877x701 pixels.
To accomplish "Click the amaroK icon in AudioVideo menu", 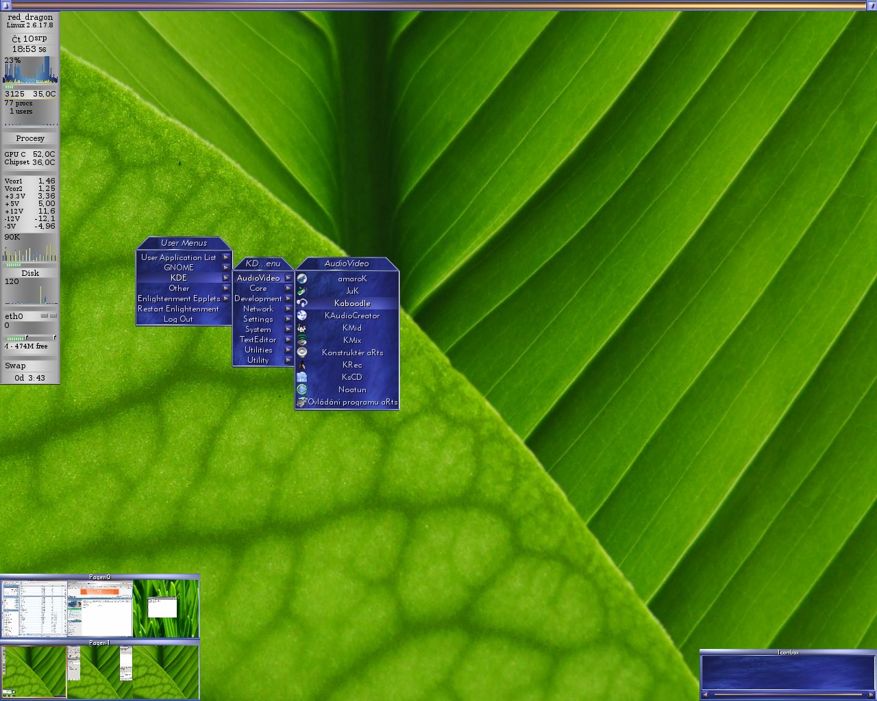I will [x=301, y=279].
